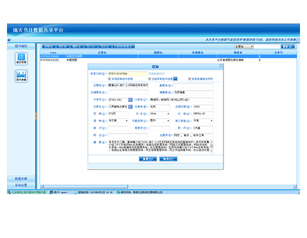The image size is (307, 238).
Task: Click the user icon beside guest in the status bar
Action: point(51,192)
